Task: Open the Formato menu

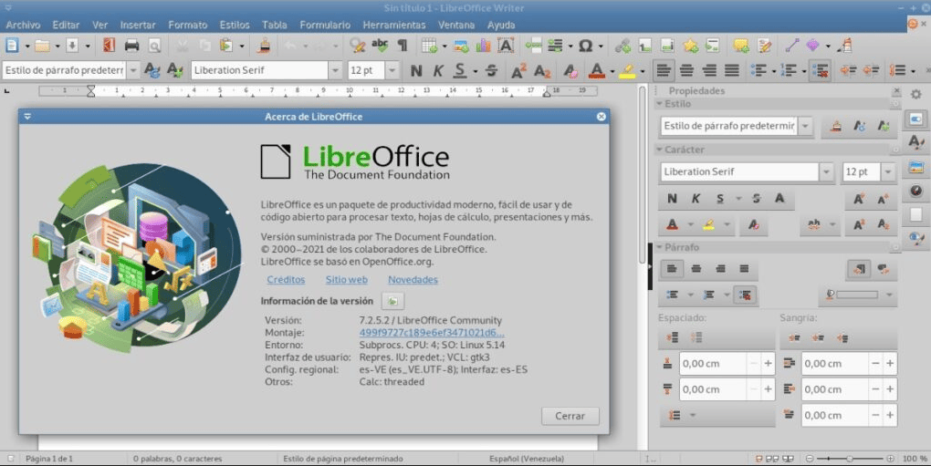Action: (x=187, y=25)
